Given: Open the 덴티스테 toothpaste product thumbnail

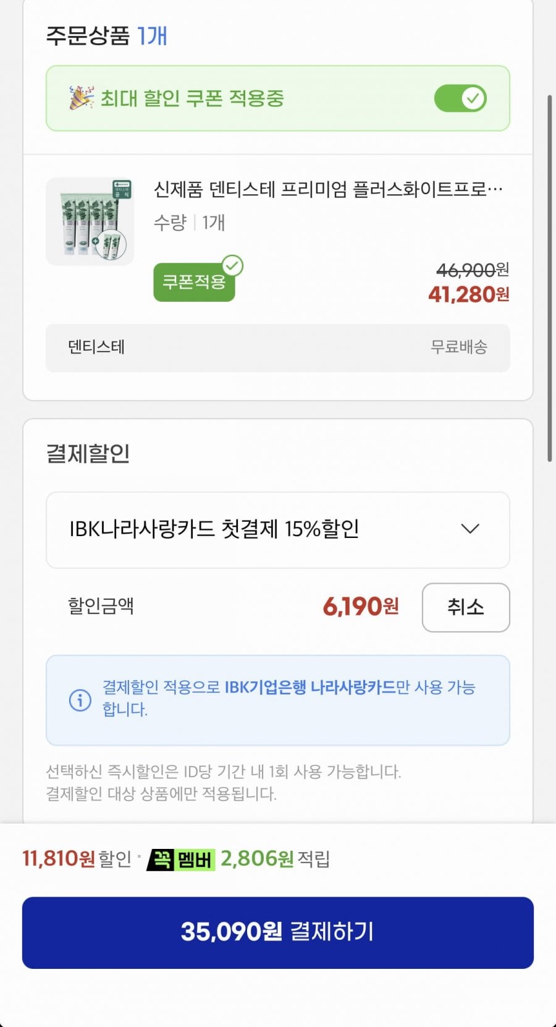Looking at the screenshot, I should coord(90,221).
